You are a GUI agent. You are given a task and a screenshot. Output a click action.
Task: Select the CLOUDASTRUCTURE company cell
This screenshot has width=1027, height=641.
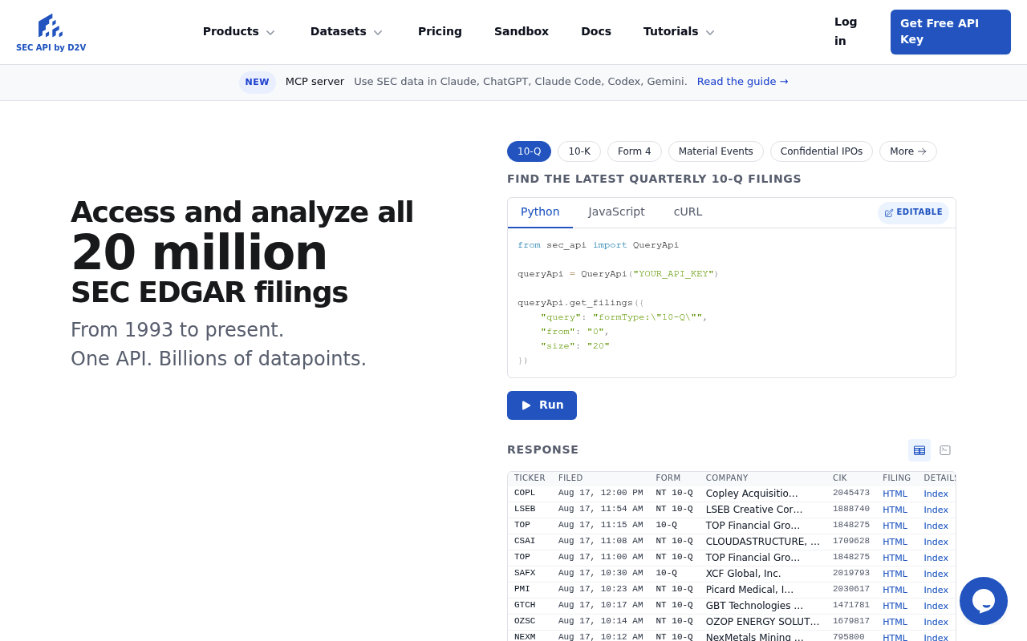click(x=763, y=542)
